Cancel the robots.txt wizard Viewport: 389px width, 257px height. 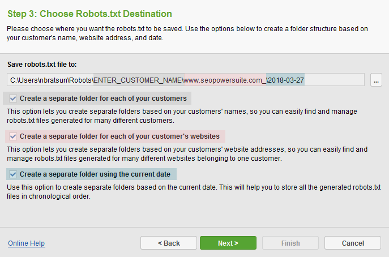353,243
